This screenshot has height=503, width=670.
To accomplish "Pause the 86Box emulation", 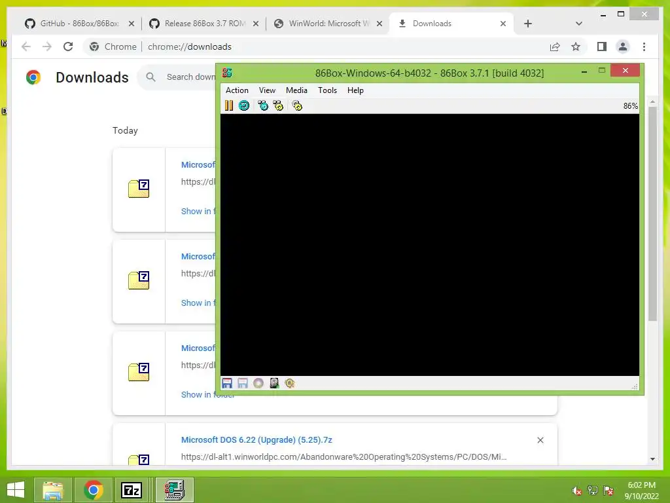I will (229, 105).
